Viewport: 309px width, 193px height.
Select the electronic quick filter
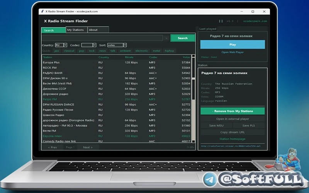142,51
